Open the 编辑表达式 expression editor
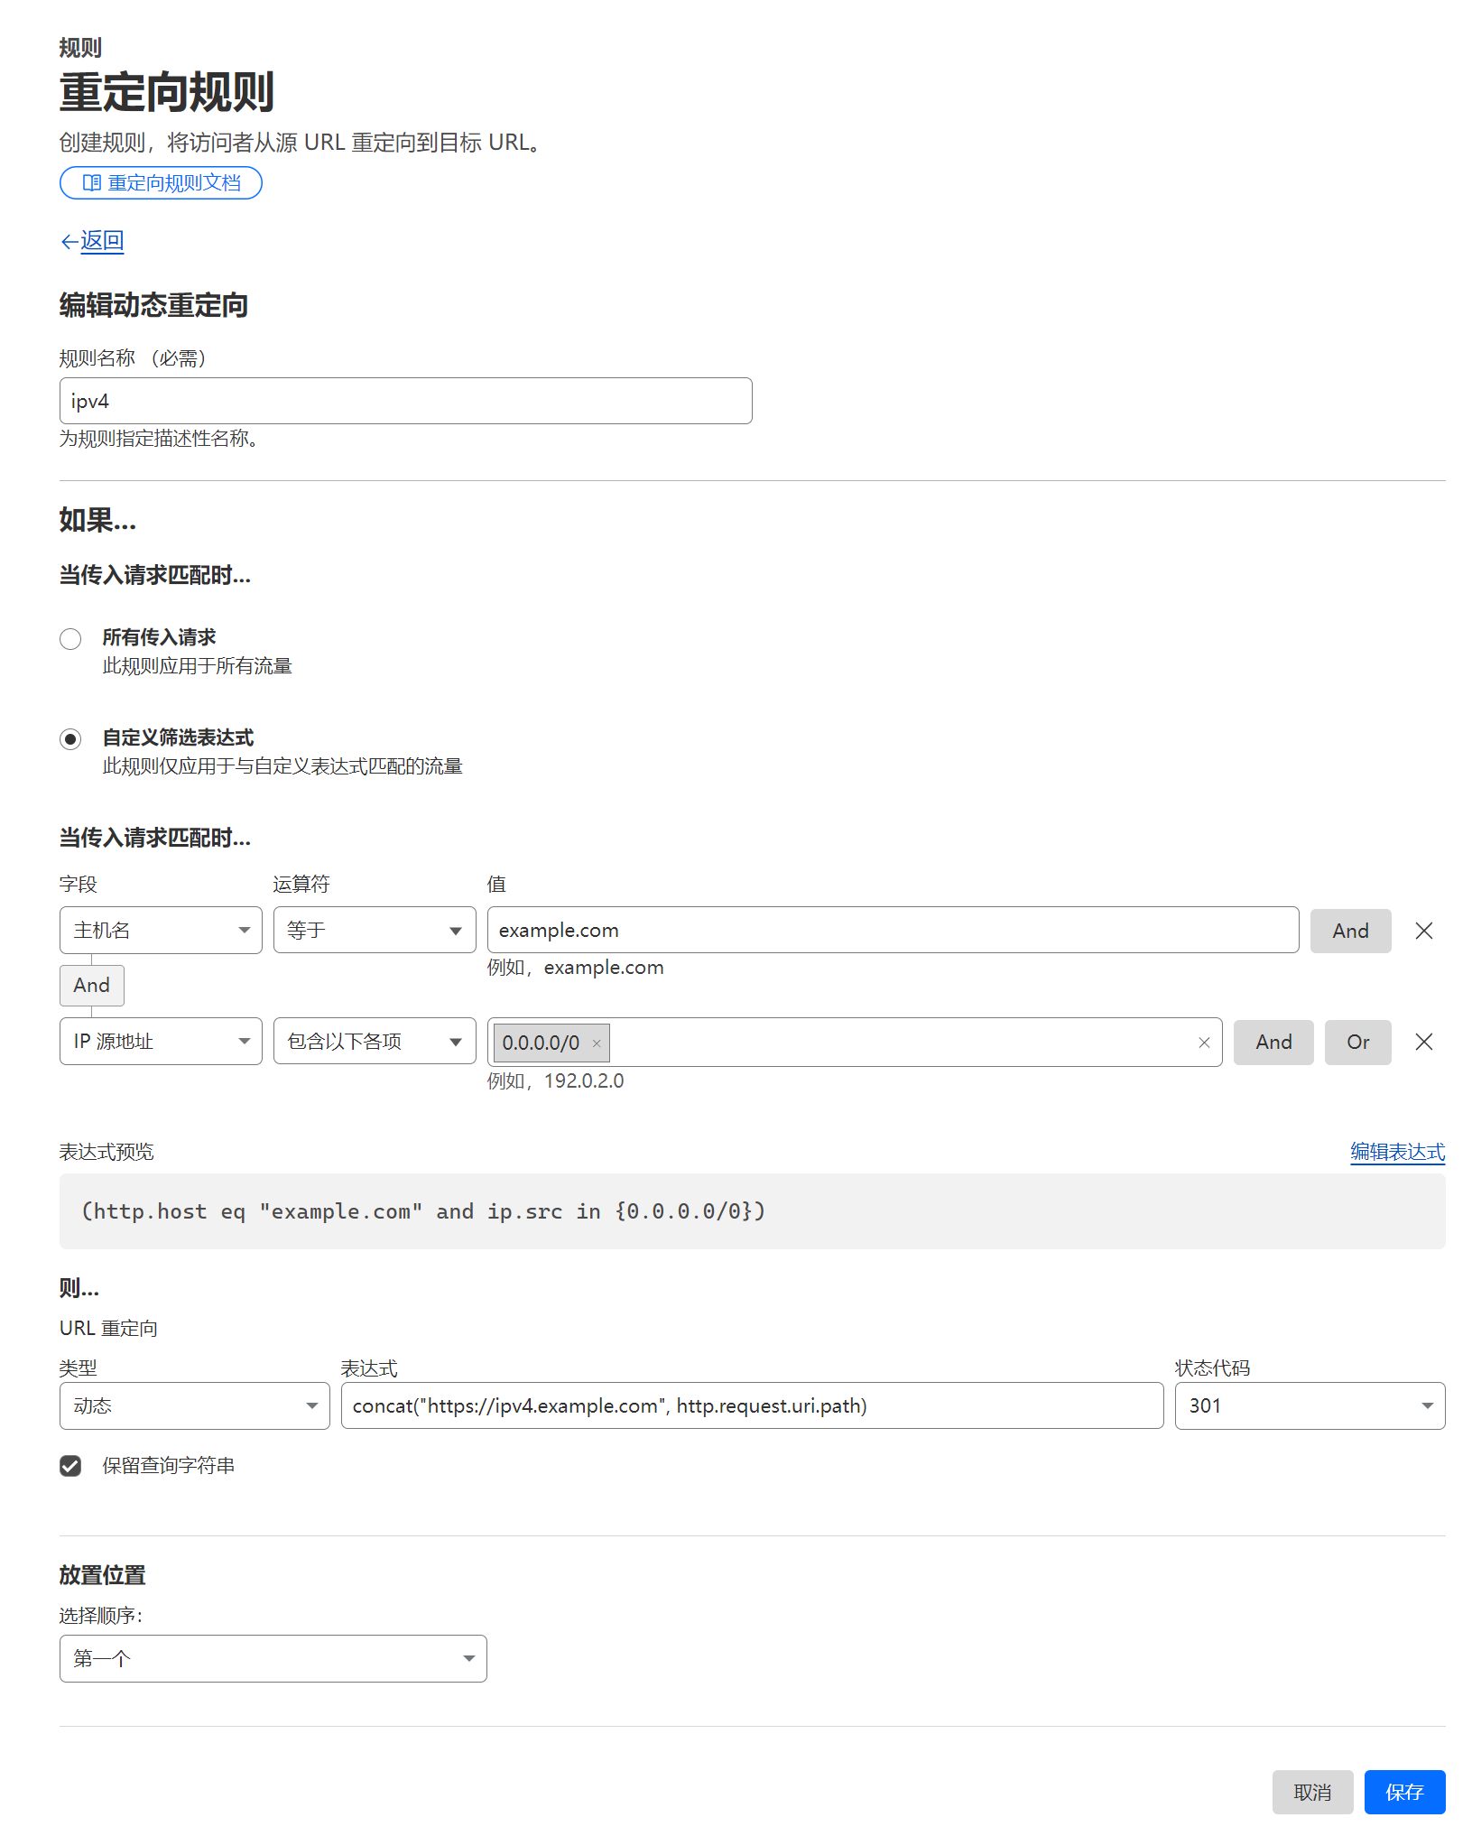This screenshot has width=1472, height=1836. (1396, 1152)
